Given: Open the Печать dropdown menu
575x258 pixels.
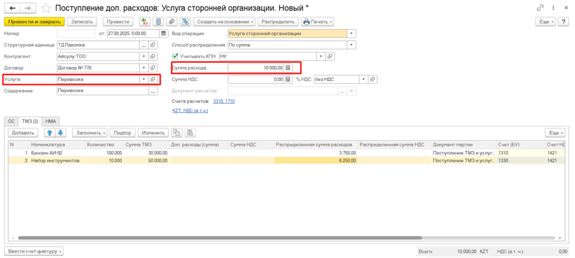Looking at the screenshot, I should tap(317, 22).
